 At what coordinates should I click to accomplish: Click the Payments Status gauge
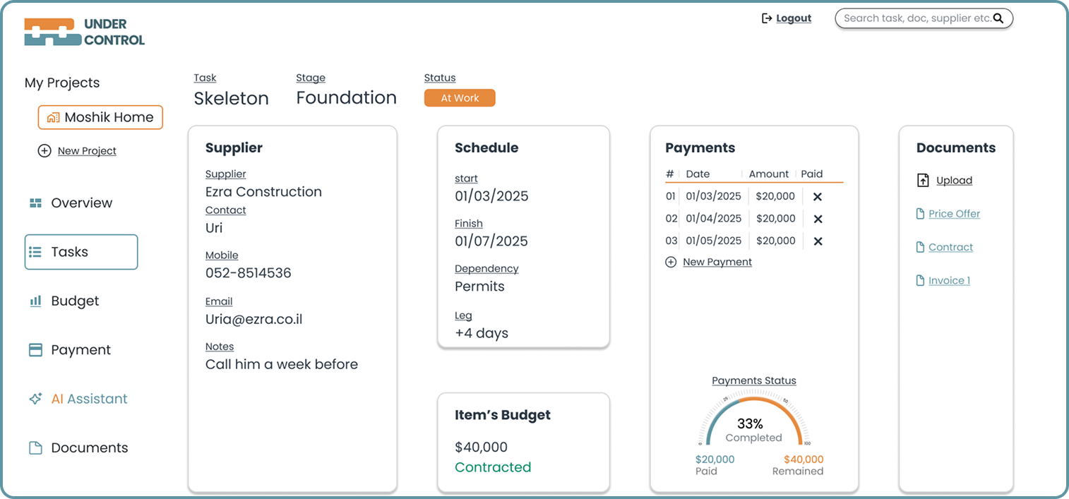coord(754,421)
